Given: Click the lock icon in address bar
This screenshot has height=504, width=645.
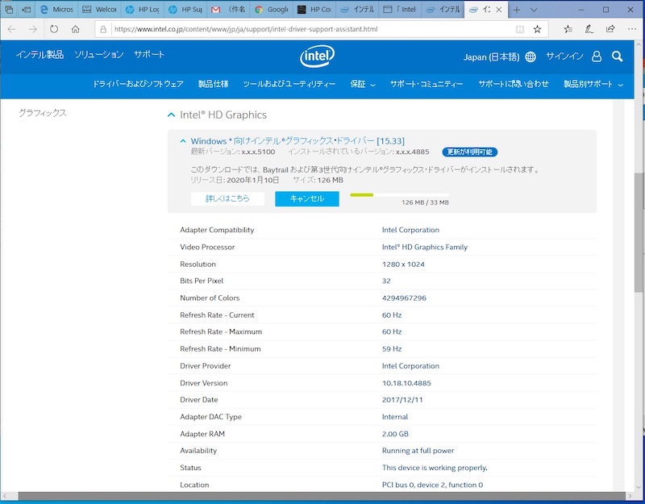Looking at the screenshot, I should pos(103,29).
